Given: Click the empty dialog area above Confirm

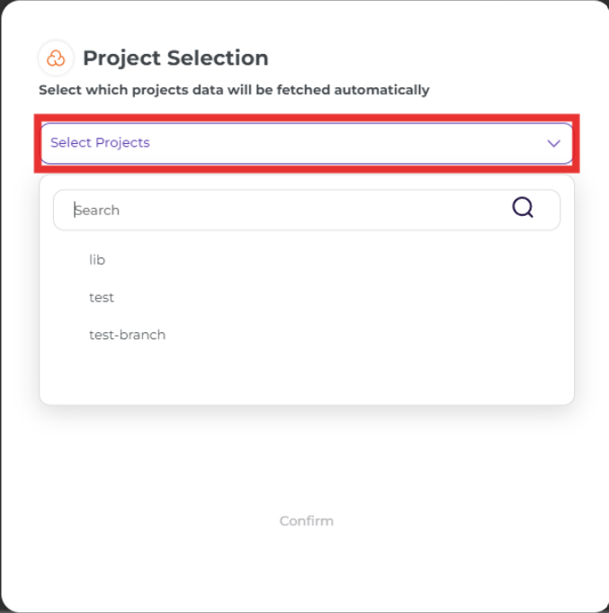Looking at the screenshot, I should [307, 457].
